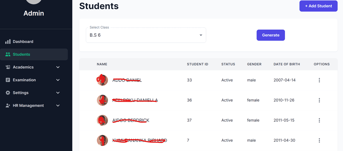This screenshot has height=151, width=343.
Task: Click the Academics icon in the sidebar
Action: click(x=8, y=67)
